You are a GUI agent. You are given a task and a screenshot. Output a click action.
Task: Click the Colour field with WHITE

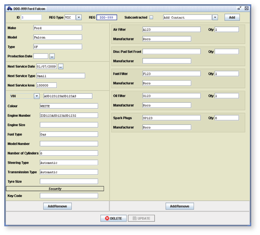click(69, 106)
